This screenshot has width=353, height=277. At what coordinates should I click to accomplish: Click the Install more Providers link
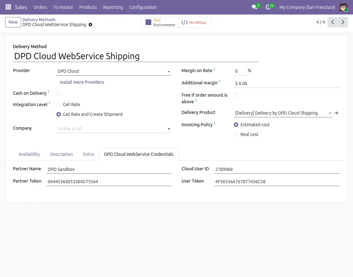pos(82,82)
